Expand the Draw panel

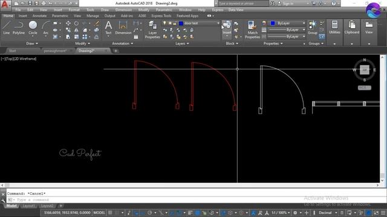click(x=32, y=43)
